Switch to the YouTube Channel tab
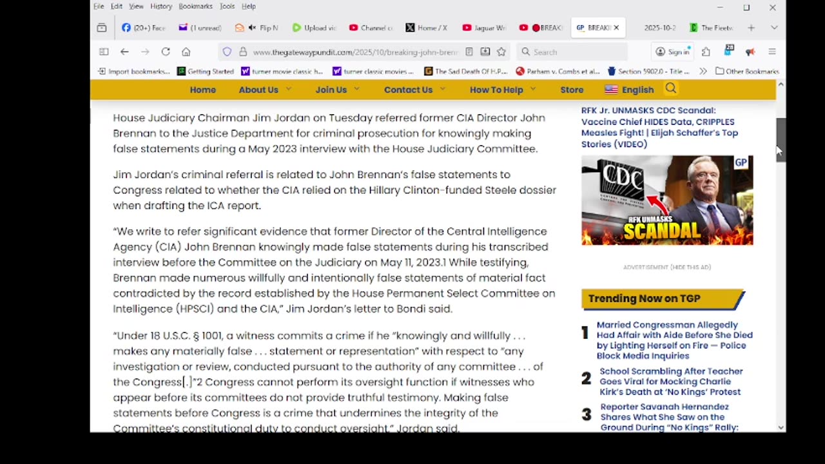The width and height of the screenshot is (825, 464). point(371,28)
